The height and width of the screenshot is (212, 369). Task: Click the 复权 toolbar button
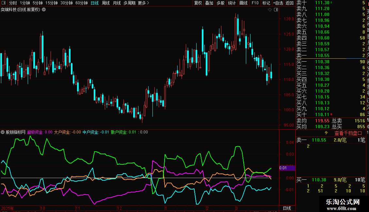click(x=198, y=3)
